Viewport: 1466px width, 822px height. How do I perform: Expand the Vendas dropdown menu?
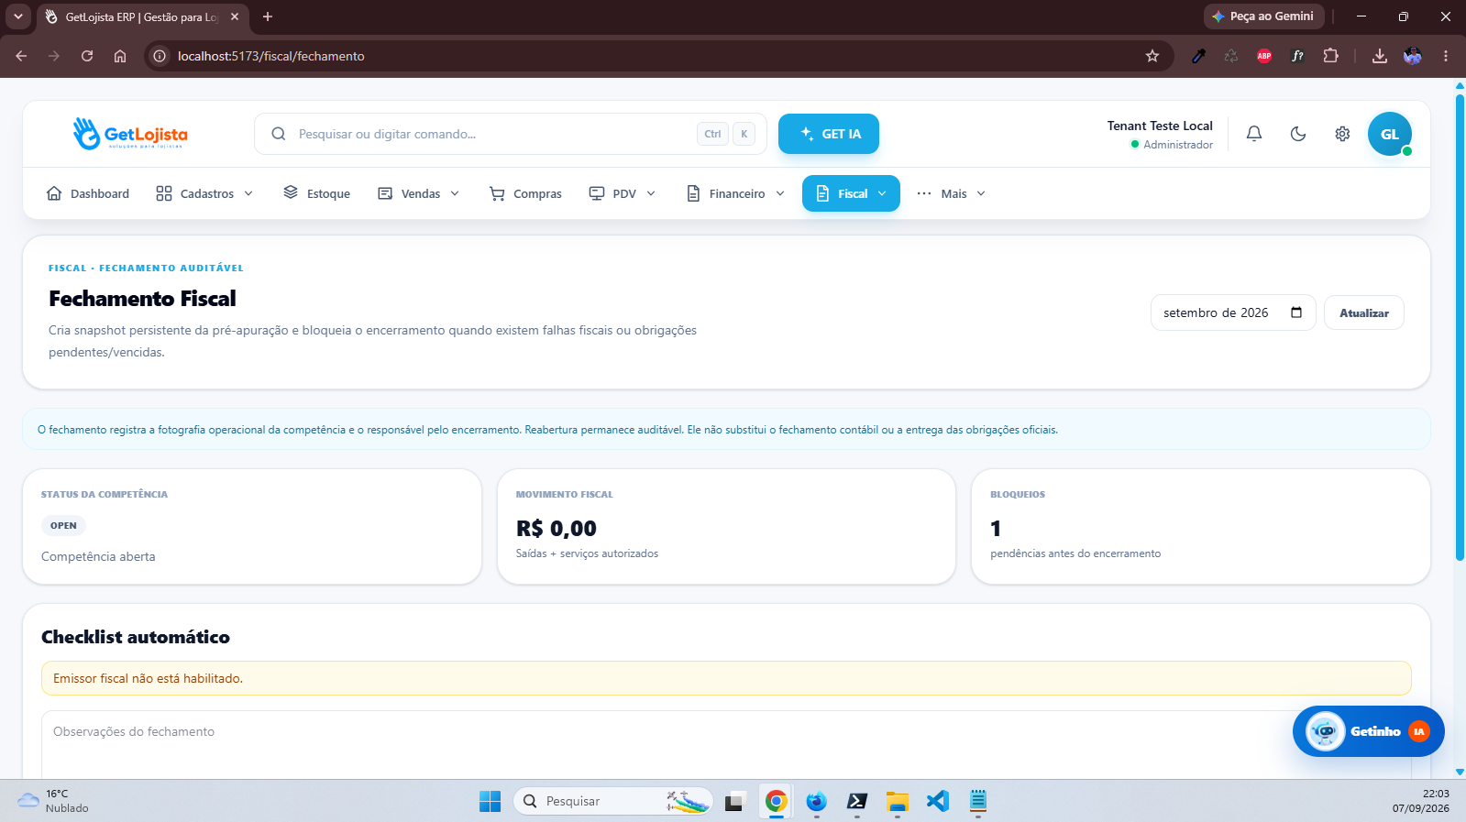tap(419, 193)
